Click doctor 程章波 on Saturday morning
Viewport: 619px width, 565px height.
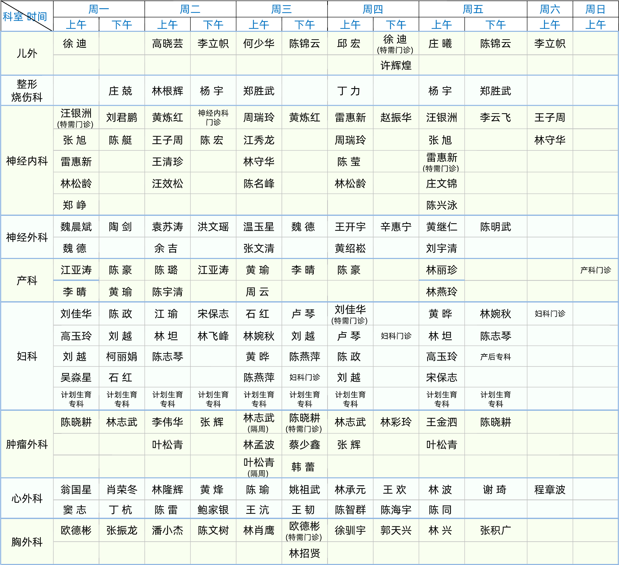point(549,490)
